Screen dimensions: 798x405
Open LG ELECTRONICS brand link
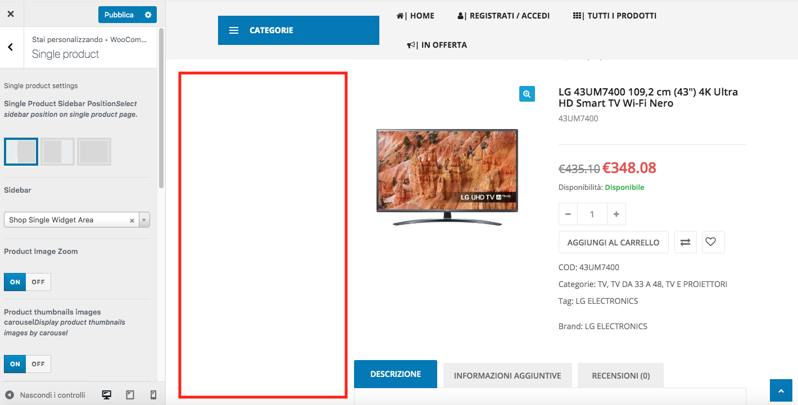pos(616,326)
